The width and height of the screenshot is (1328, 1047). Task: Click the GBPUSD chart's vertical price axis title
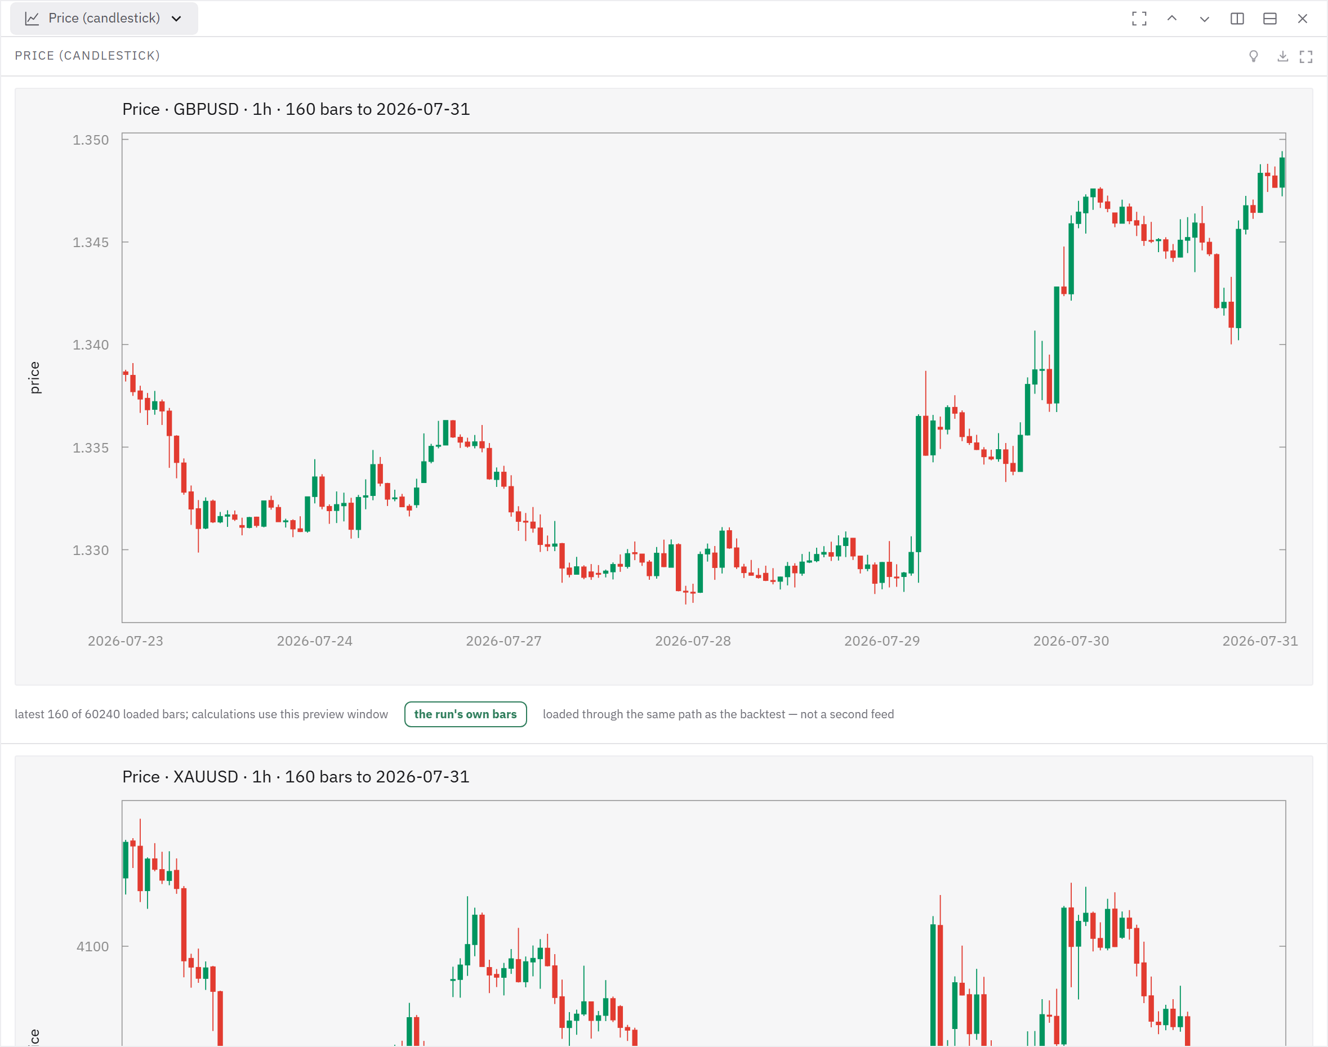(x=34, y=378)
